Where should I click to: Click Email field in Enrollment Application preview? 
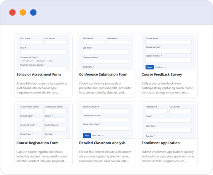tap(168, 120)
